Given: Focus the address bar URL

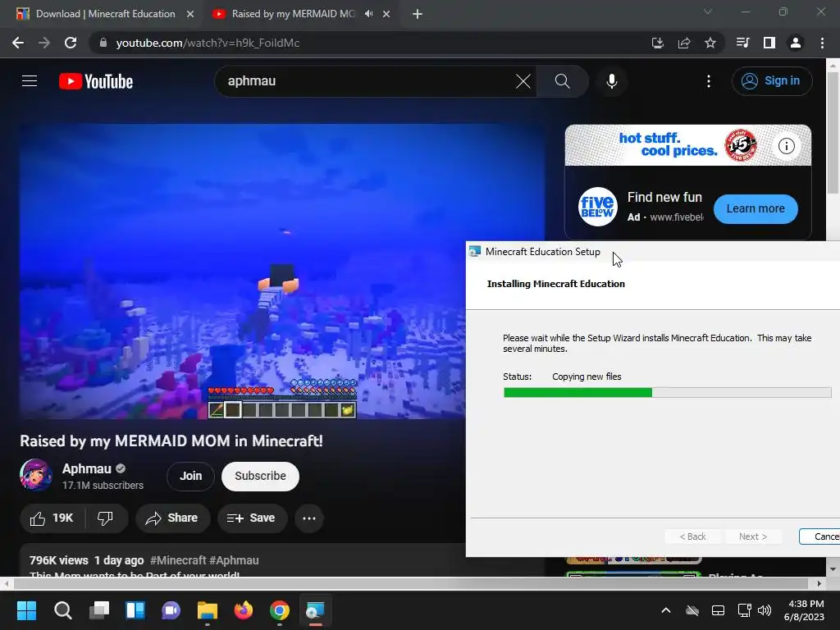Looking at the screenshot, I should [208, 43].
